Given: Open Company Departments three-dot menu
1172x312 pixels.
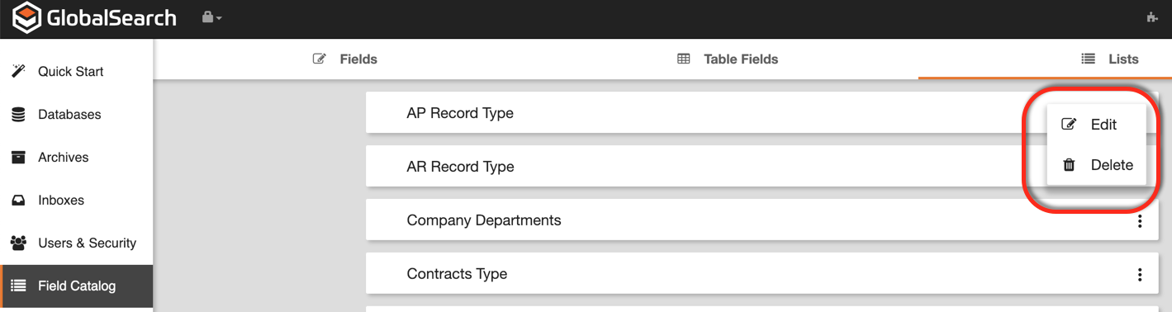Looking at the screenshot, I should pyautogui.click(x=1140, y=220).
